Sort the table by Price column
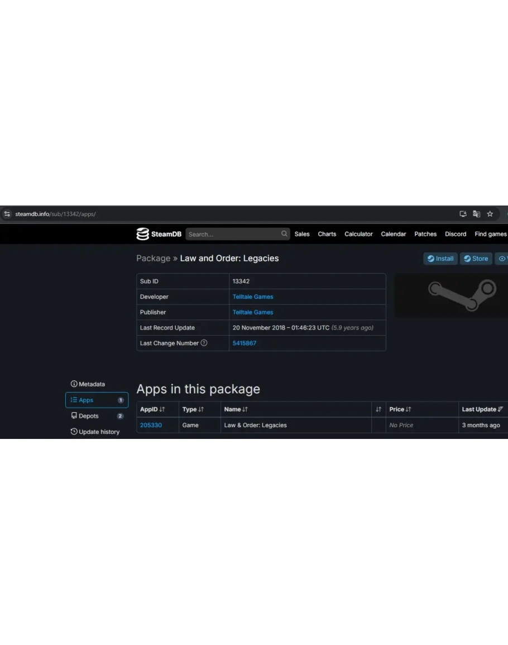The width and height of the screenshot is (508, 645). tap(400, 409)
